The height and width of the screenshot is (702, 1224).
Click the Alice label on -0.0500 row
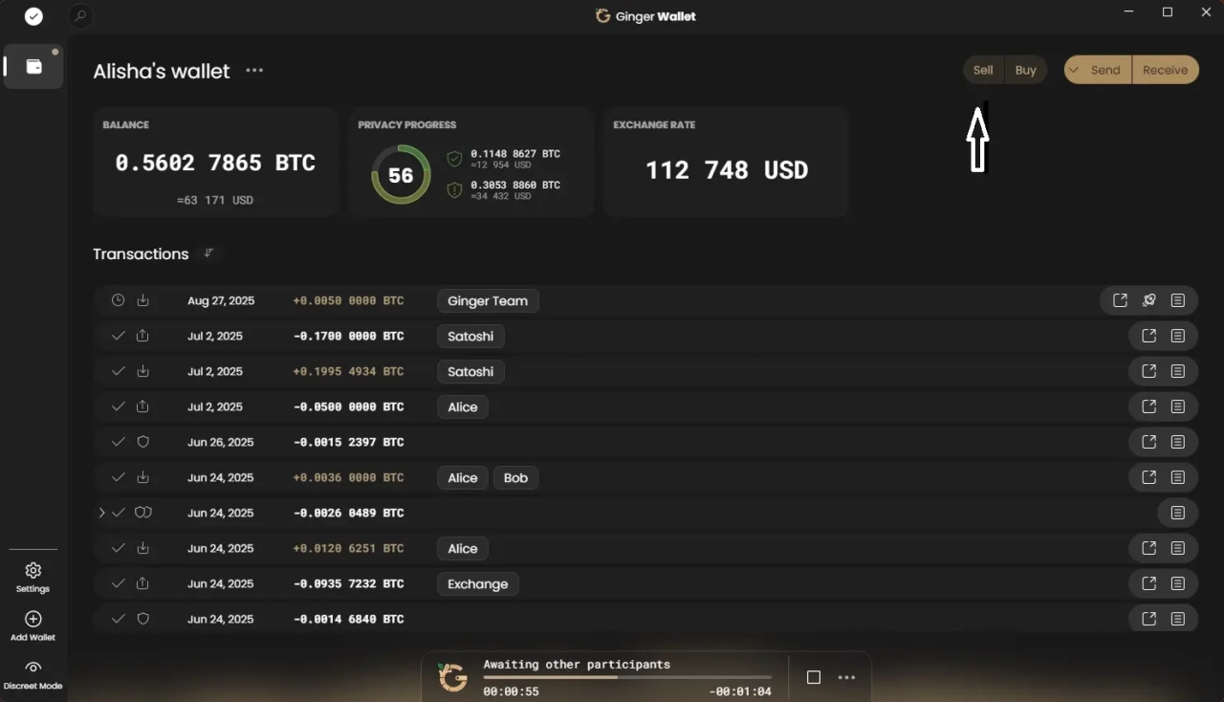coord(463,406)
